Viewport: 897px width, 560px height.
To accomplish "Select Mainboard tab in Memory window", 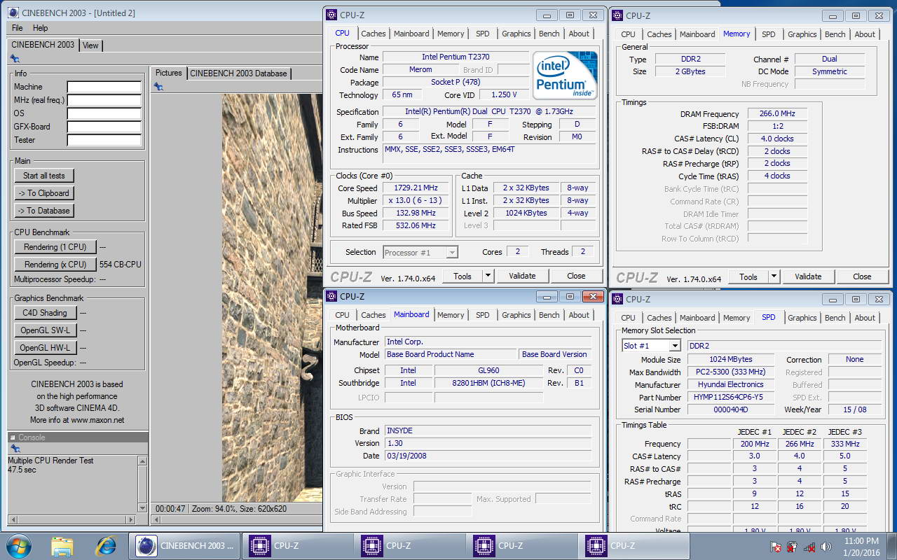I will (697, 34).
